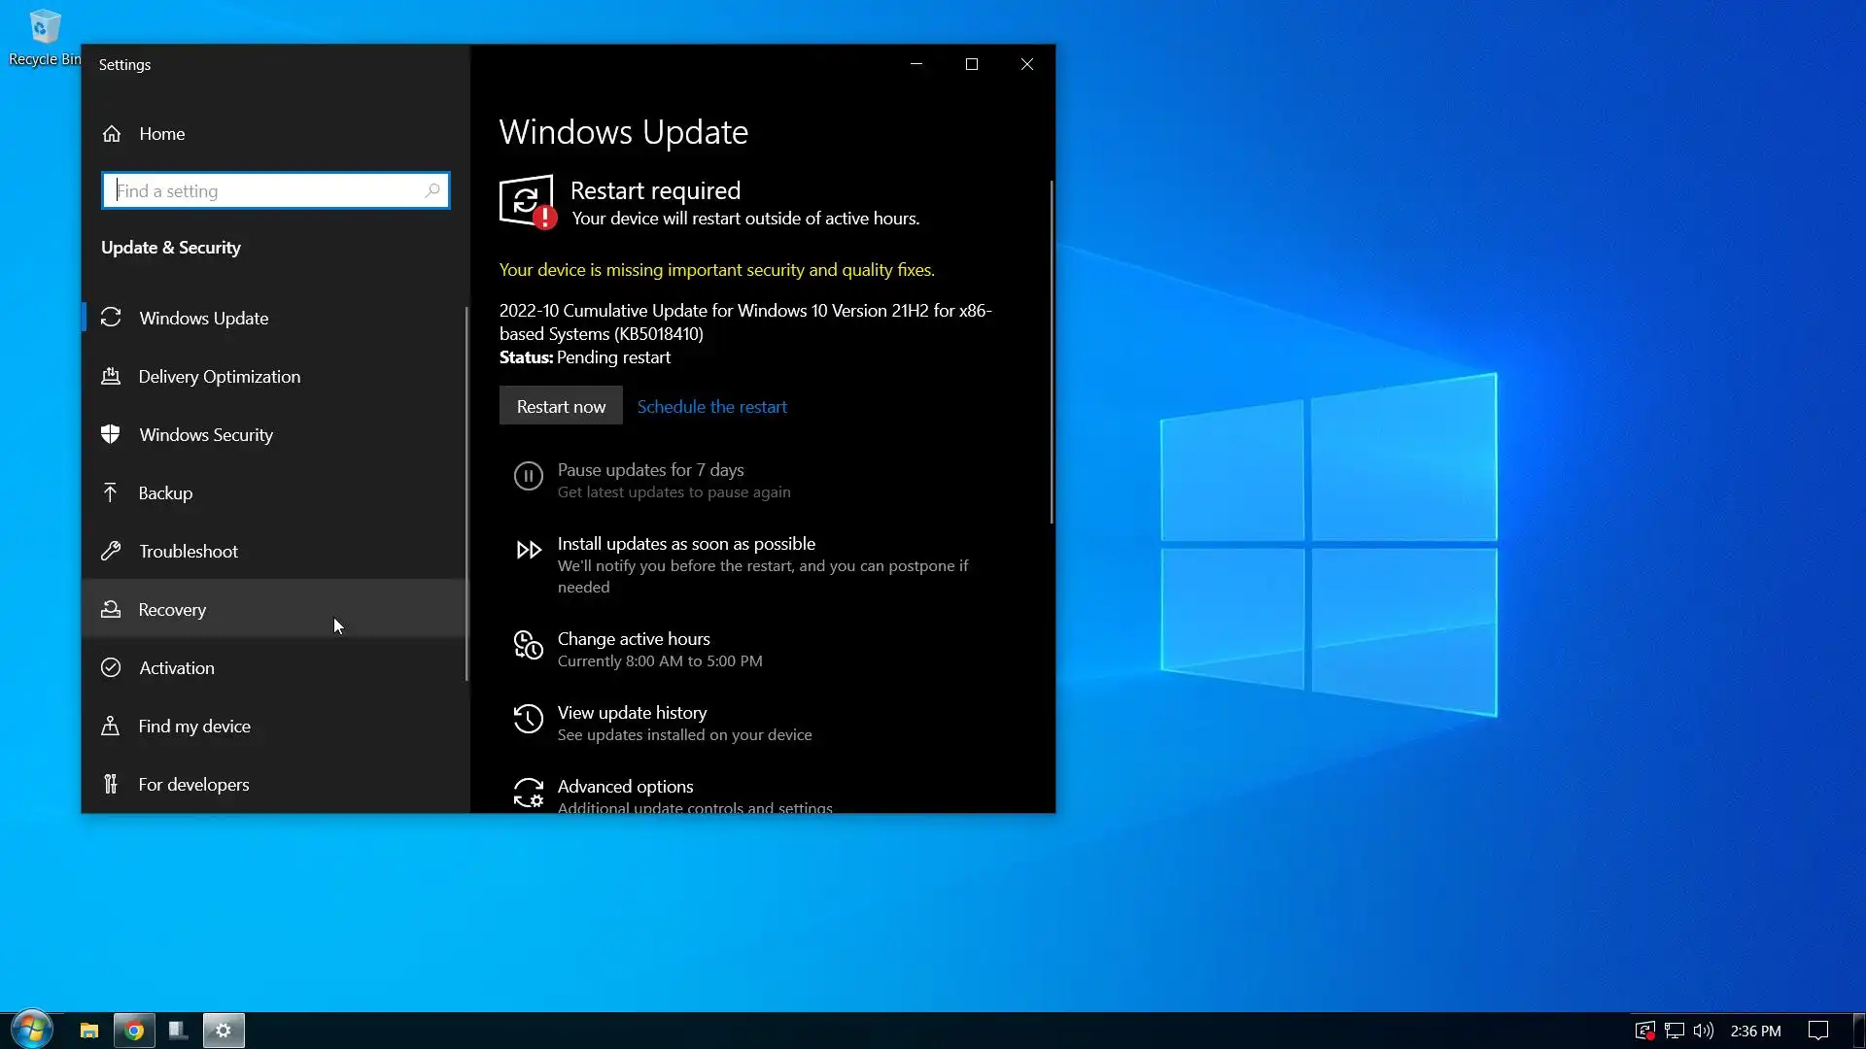Open For developers section
This screenshot has height=1049, width=1866.
(x=193, y=784)
